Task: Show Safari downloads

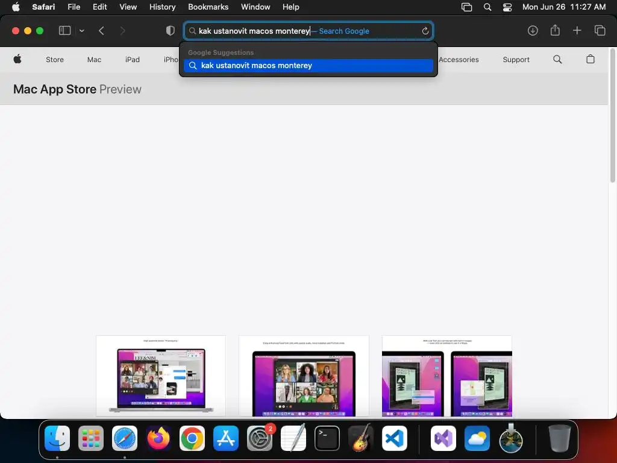Action: coord(533,31)
